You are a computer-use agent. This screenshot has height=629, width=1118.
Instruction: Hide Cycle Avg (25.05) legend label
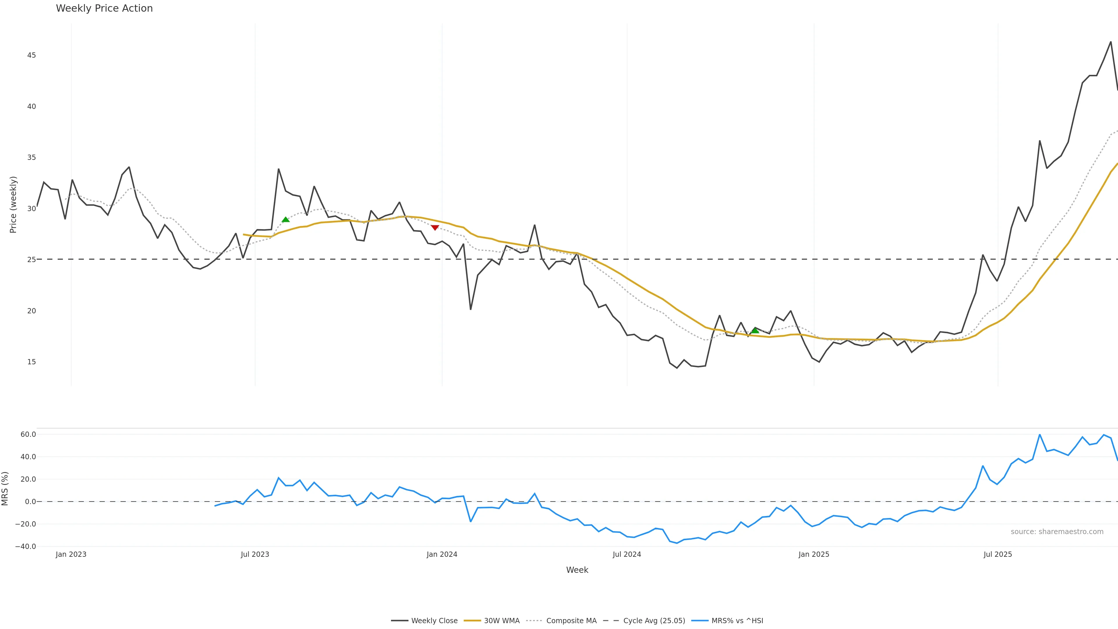(x=654, y=621)
